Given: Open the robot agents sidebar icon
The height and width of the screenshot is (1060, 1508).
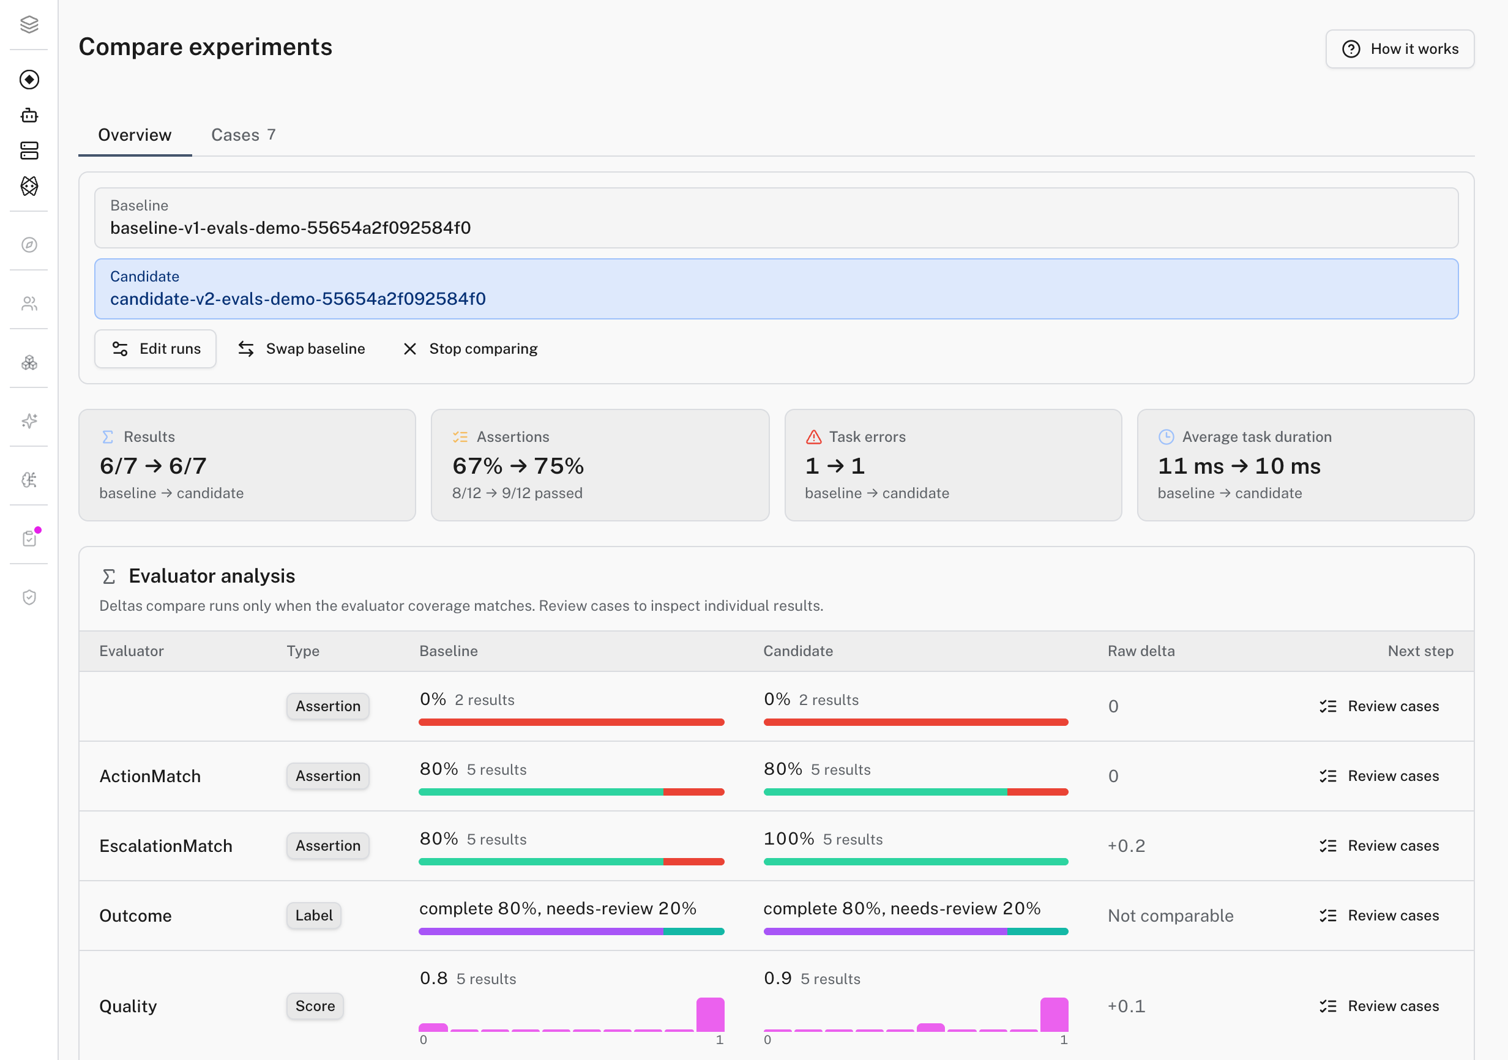Looking at the screenshot, I should click(x=29, y=116).
